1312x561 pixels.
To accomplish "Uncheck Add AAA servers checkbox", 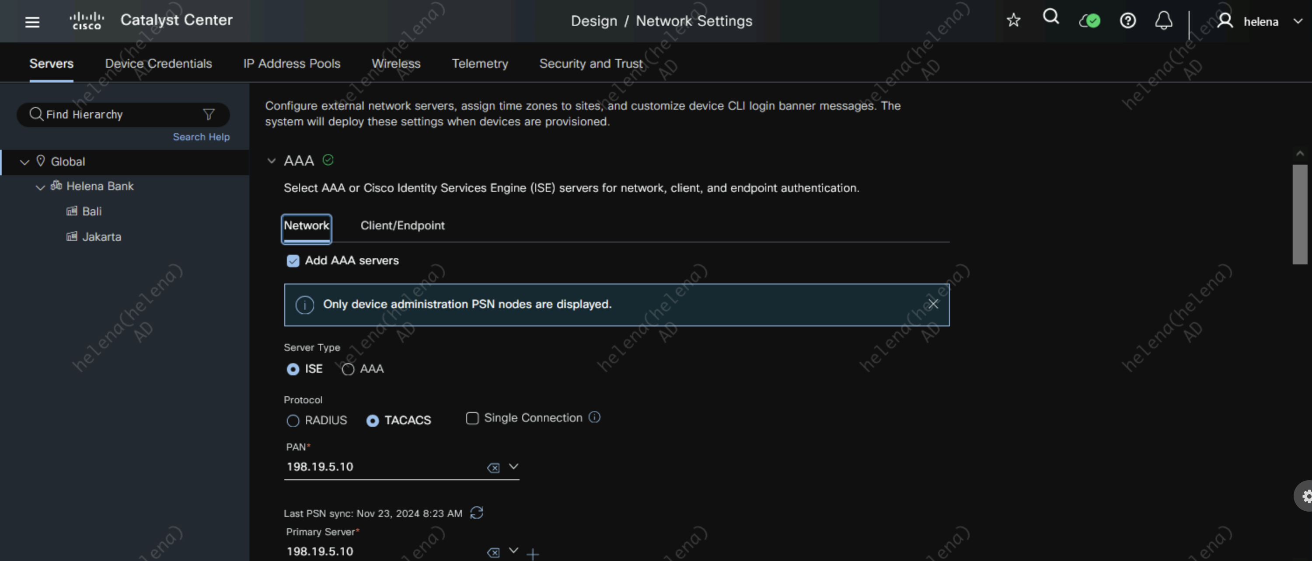I will [x=293, y=261].
